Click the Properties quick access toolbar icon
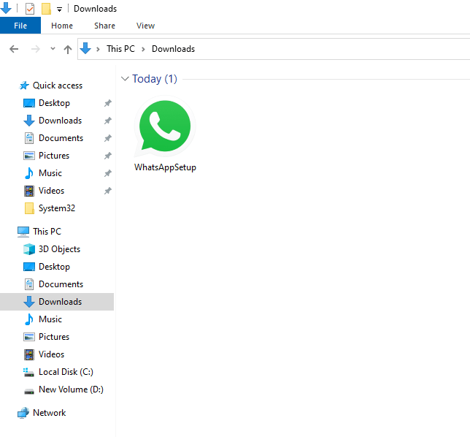Image resolution: width=470 pixels, height=437 pixels. click(x=30, y=9)
